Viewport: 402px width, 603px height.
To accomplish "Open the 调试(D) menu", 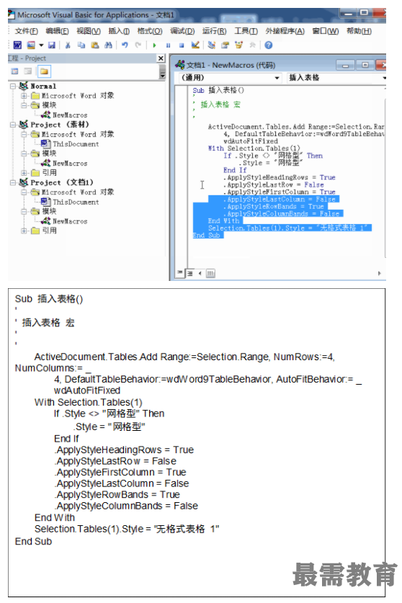I will [x=182, y=31].
